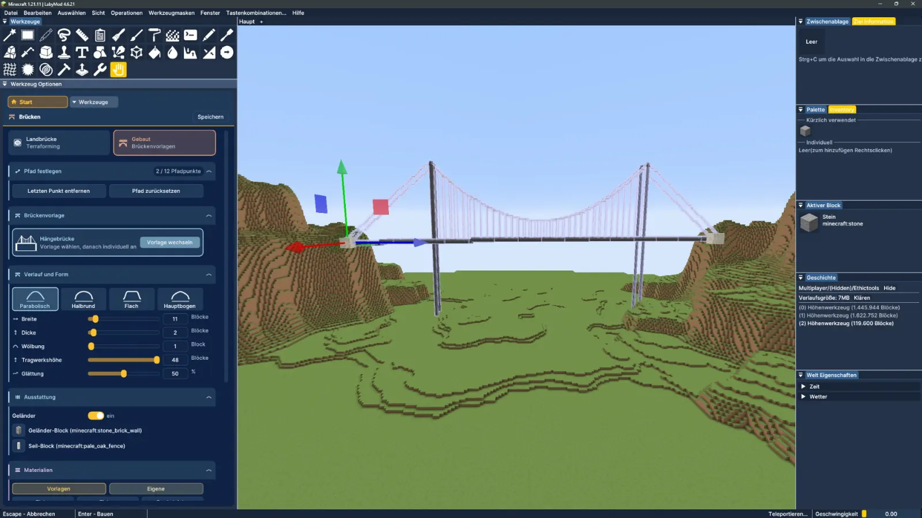
Task: Select the lasso selection tool
Action: tap(64, 35)
